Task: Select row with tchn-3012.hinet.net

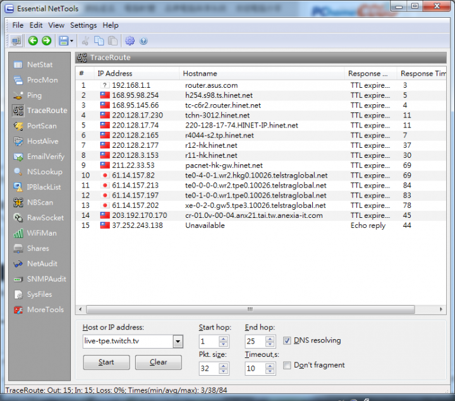Action: point(261,116)
